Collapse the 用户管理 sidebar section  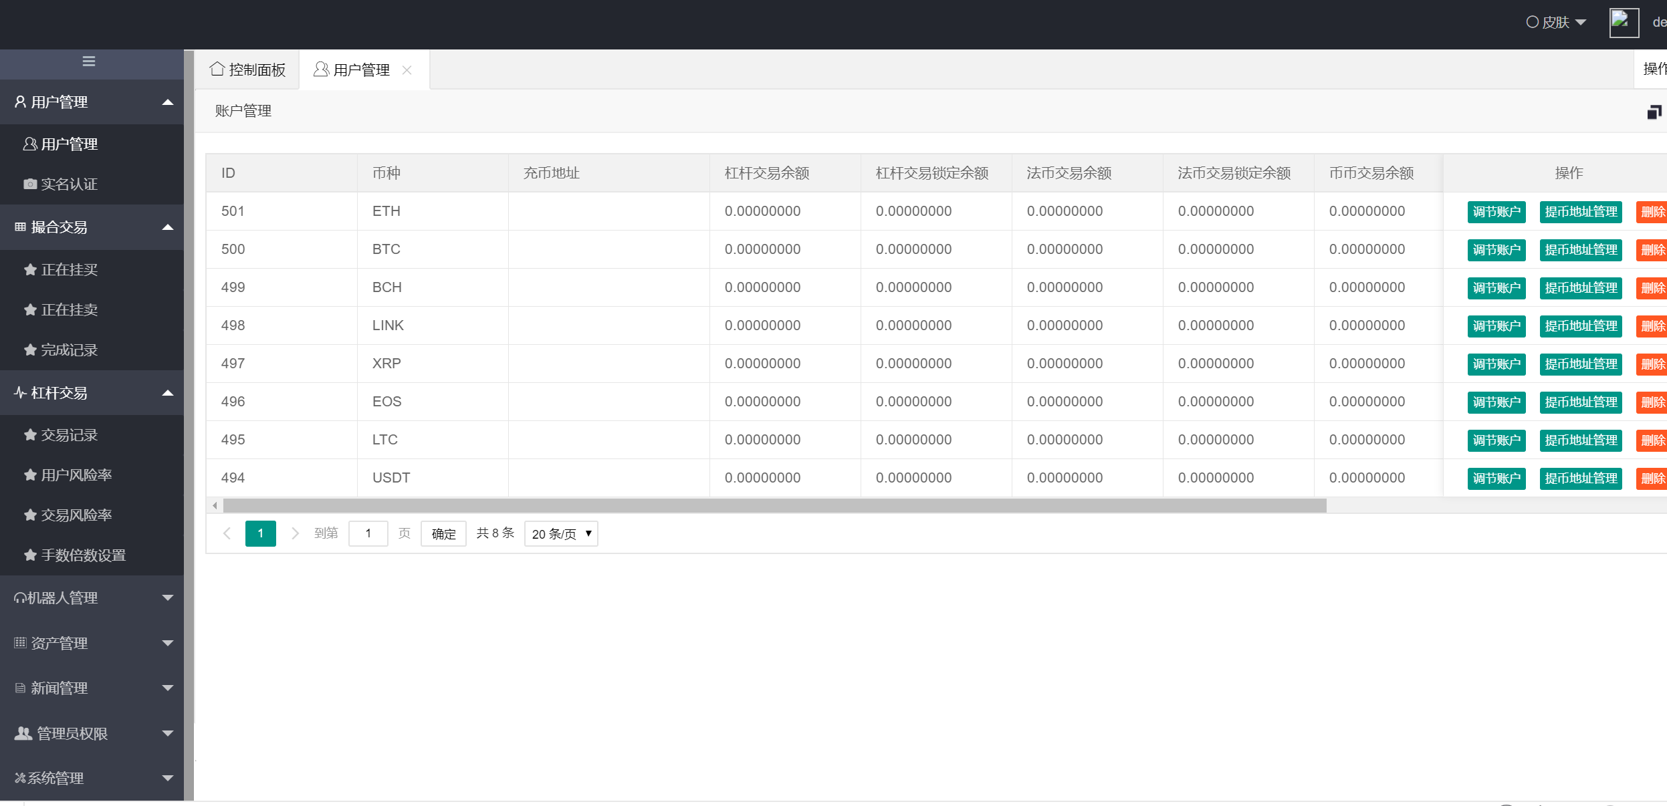pos(92,102)
